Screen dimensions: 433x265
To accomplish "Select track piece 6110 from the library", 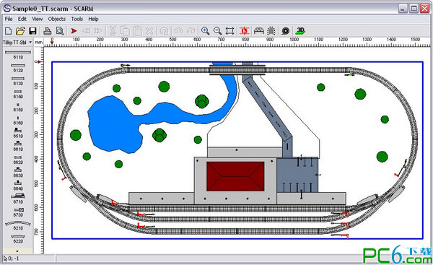I will click(18, 54).
